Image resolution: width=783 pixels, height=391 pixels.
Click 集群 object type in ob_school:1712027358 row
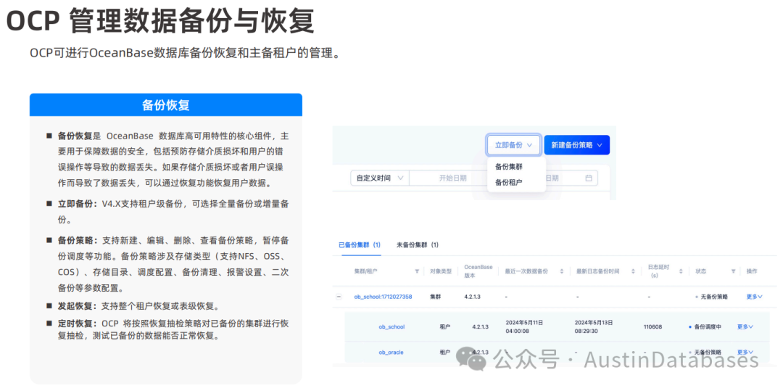pyautogui.click(x=436, y=297)
